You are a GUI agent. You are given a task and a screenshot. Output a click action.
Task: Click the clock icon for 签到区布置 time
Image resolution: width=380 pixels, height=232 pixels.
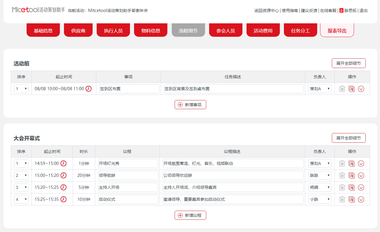click(x=89, y=89)
